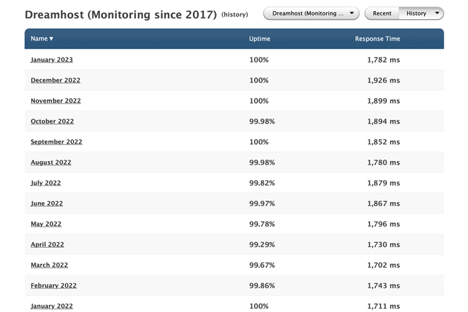Click the 1,711 ms response time

(384, 306)
